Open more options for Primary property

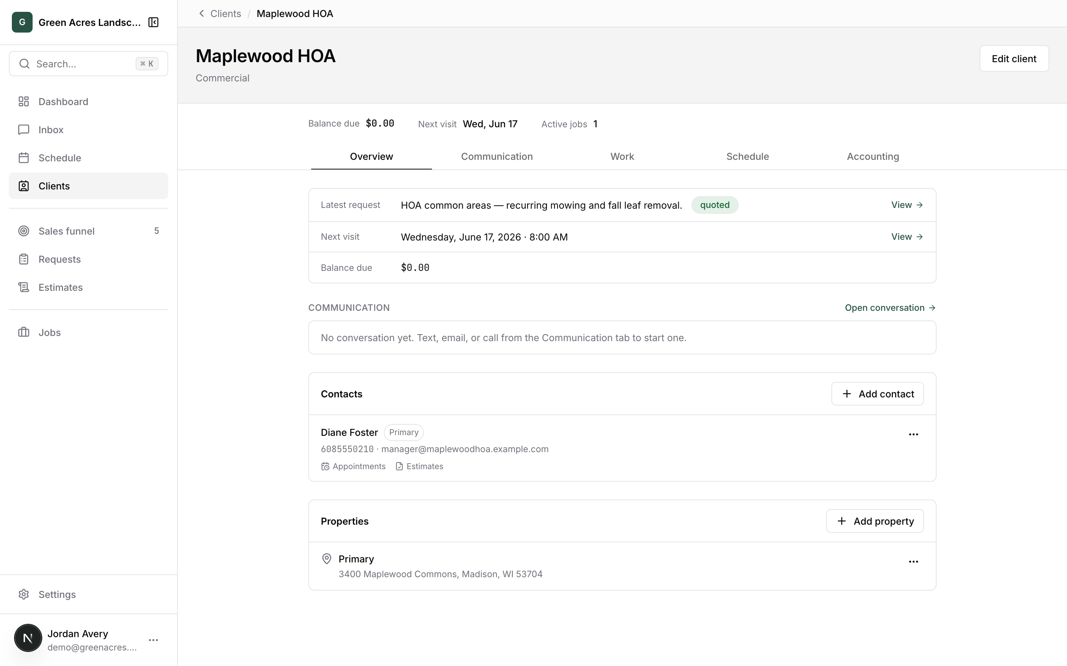tap(913, 562)
